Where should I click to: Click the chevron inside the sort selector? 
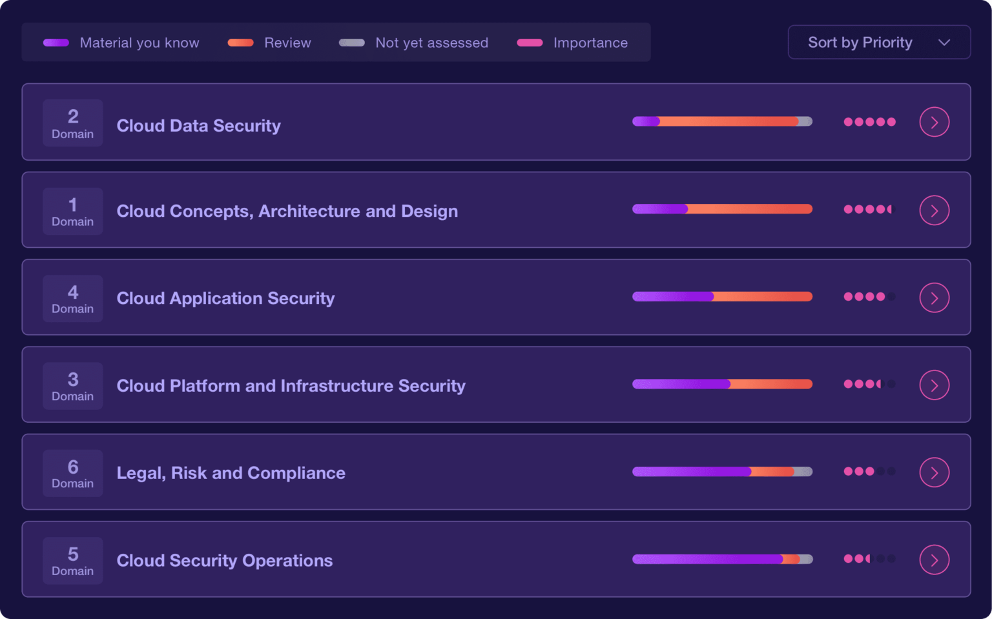coord(944,42)
